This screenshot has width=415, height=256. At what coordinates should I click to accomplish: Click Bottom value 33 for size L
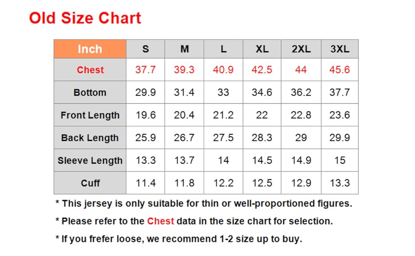click(x=223, y=93)
